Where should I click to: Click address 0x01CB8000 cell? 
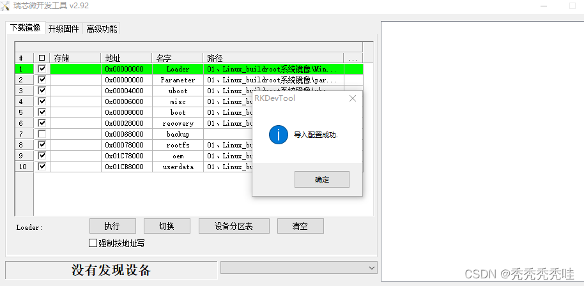tap(127, 167)
